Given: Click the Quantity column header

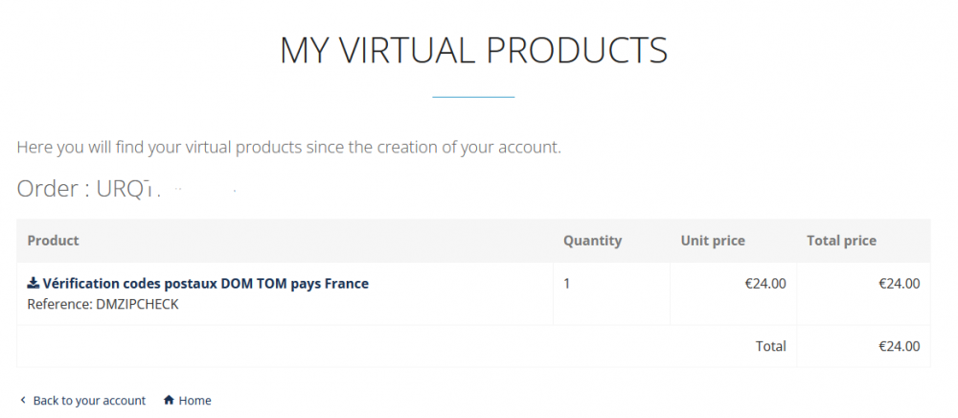Looking at the screenshot, I should 592,241.
